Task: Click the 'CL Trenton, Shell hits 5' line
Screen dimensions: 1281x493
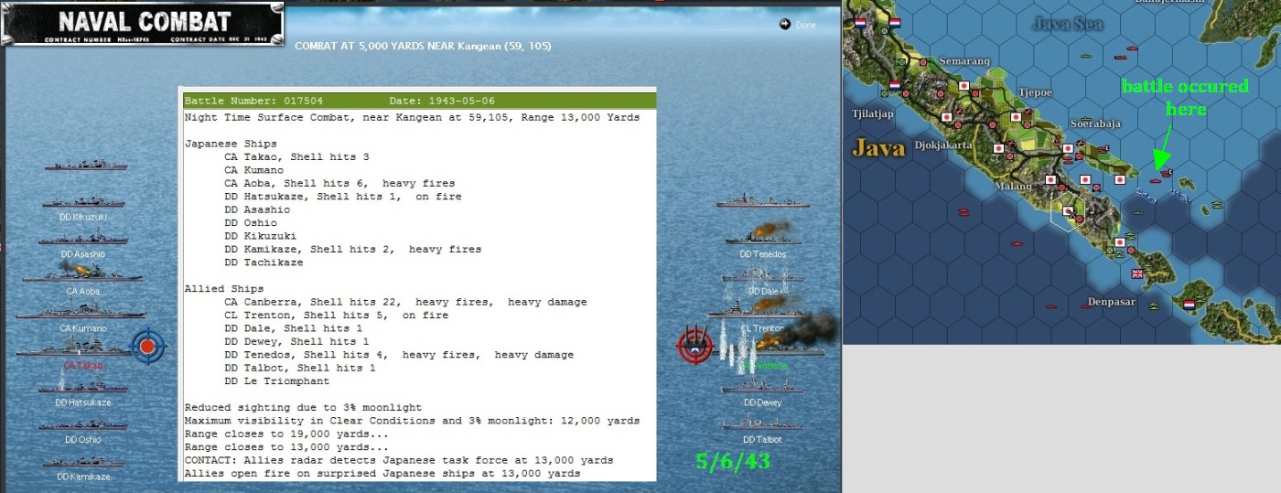Action: 336,315
